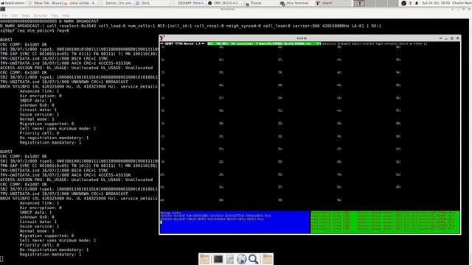Launch the file manager from the dock
The width and height of the screenshot is (472, 265).
(x=230, y=258)
